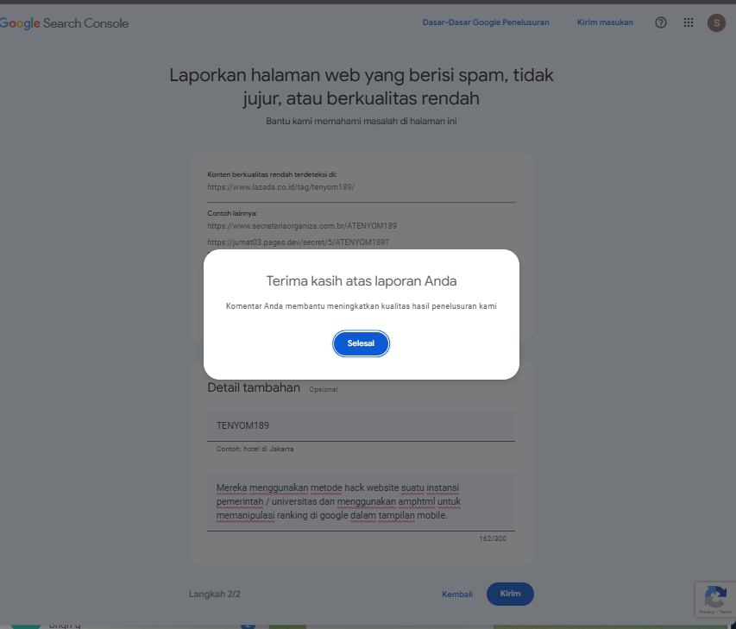Go back with the Kembali link
Image resolution: width=736 pixels, height=629 pixels.
coord(456,594)
